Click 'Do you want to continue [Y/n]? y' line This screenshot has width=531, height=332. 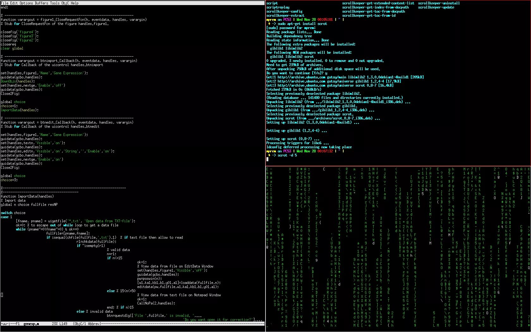[x=297, y=73]
